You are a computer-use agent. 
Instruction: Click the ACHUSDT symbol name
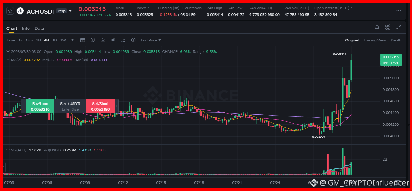click(41, 11)
